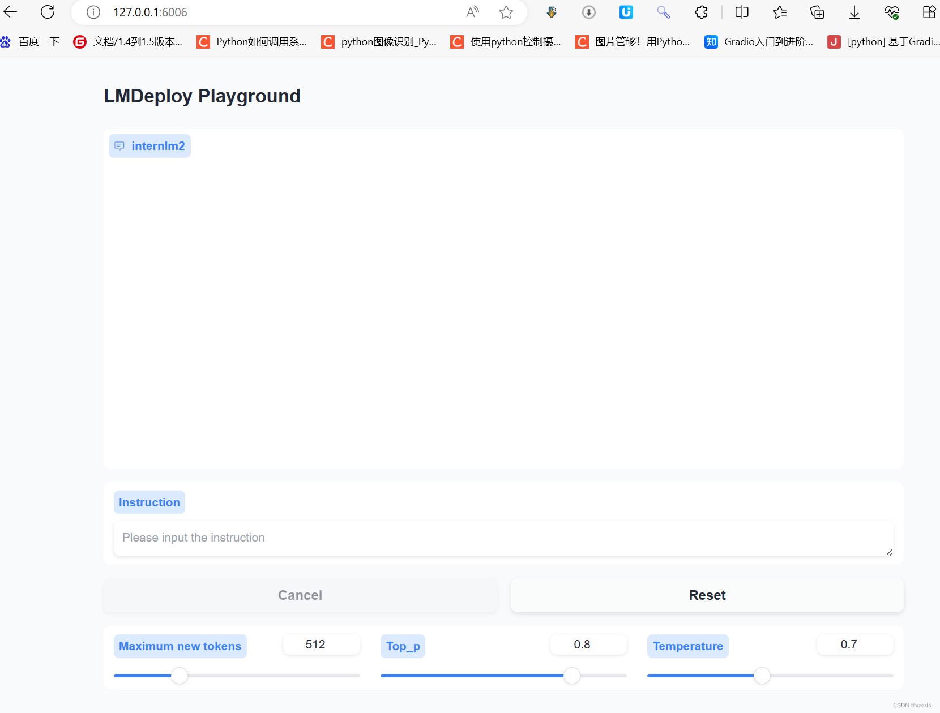The height and width of the screenshot is (713, 940).
Task: Edit the Maximum new tokens value 512
Action: 322,645
